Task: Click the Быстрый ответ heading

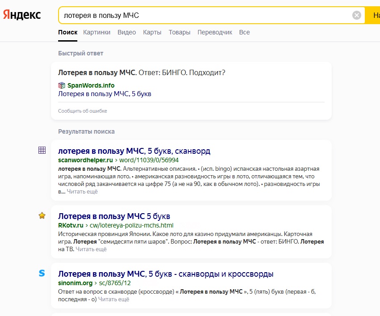Action: [x=80, y=53]
